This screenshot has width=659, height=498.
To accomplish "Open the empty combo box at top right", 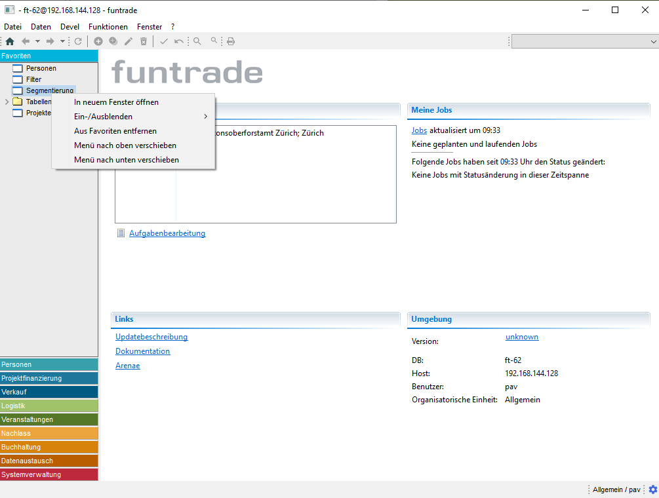I will click(x=584, y=41).
